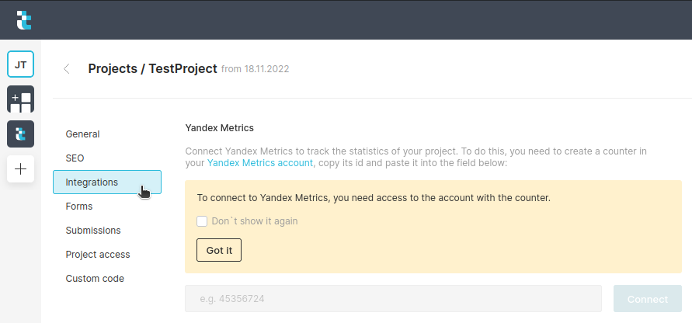Viewport: 692px width, 323px height.
Task: Open the General settings section
Action: pyautogui.click(x=82, y=134)
